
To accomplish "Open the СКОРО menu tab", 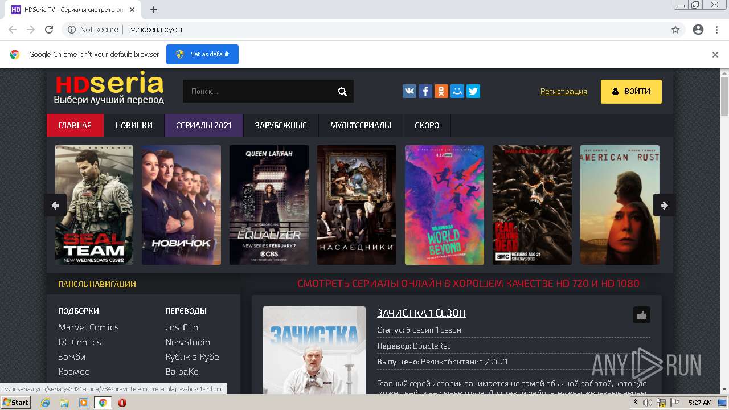I will coord(427,125).
